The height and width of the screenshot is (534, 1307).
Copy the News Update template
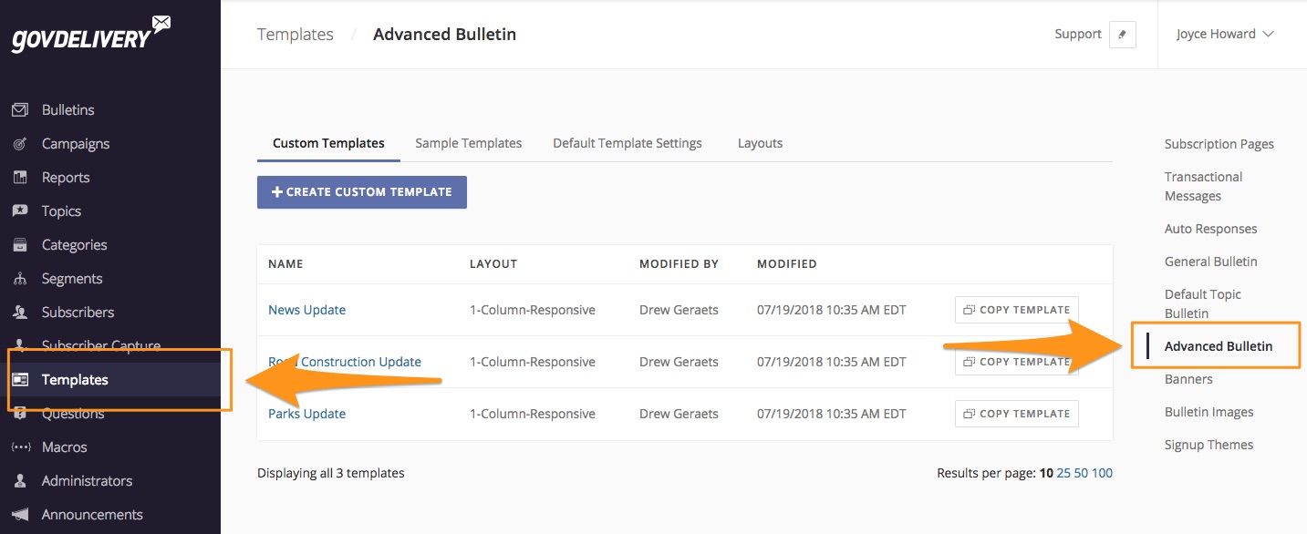pyautogui.click(x=1016, y=310)
